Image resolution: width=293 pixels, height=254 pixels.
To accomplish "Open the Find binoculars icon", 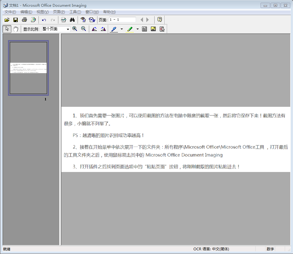I will (x=72, y=20).
